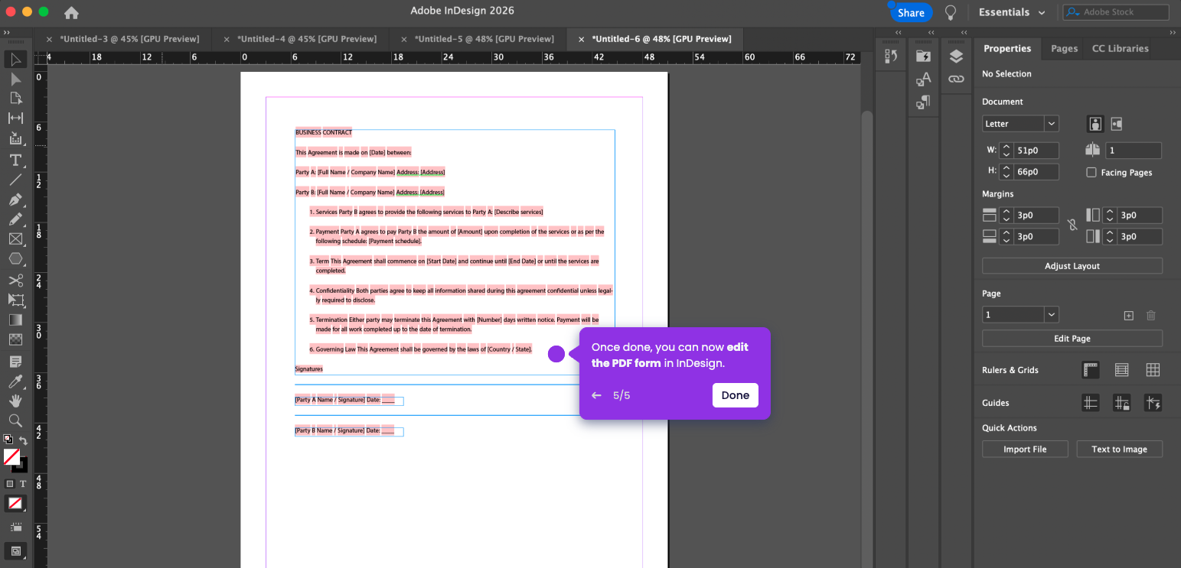Image resolution: width=1181 pixels, height=568 pixels.
Task: Click the Home icon in title bar
Action: click(71, 13)
